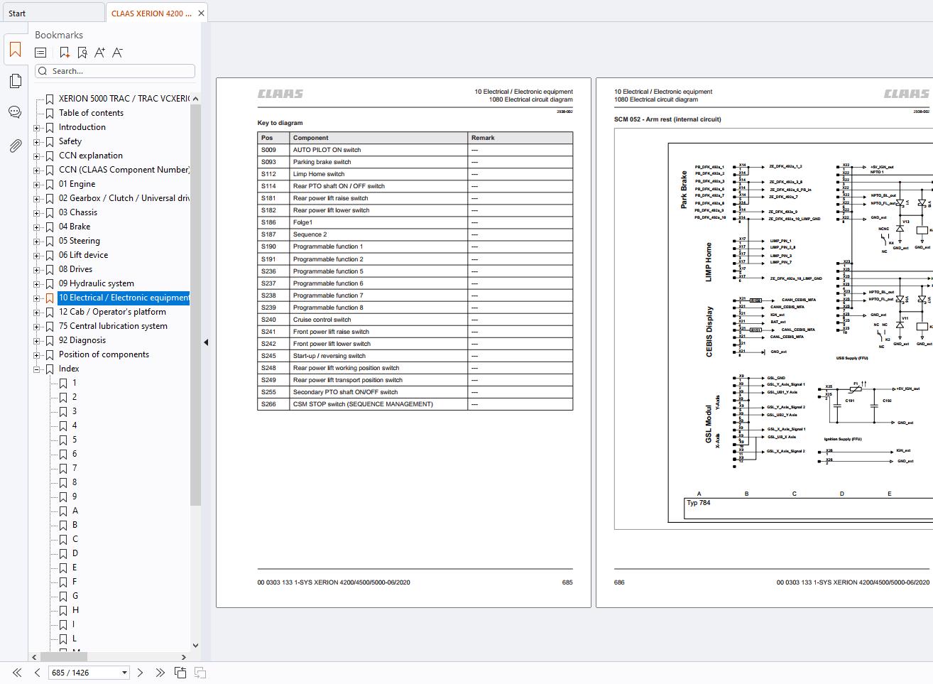
Task: Expand the 01 Engine bookmark node
Action: pyautogui.click(x=37, y=185)
